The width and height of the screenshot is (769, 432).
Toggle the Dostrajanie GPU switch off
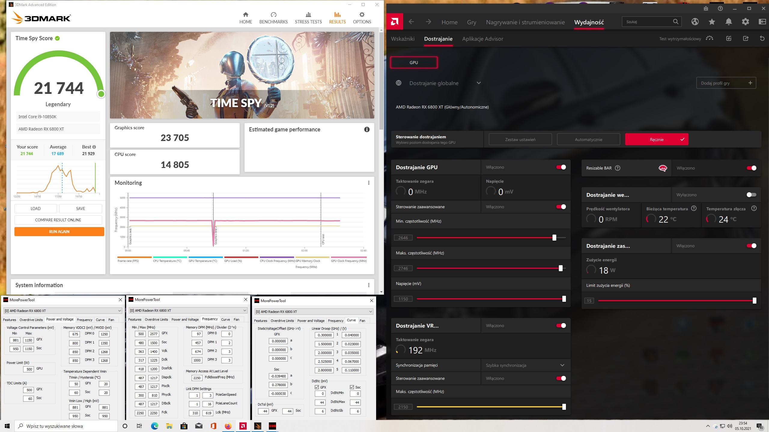coord(561,167)
